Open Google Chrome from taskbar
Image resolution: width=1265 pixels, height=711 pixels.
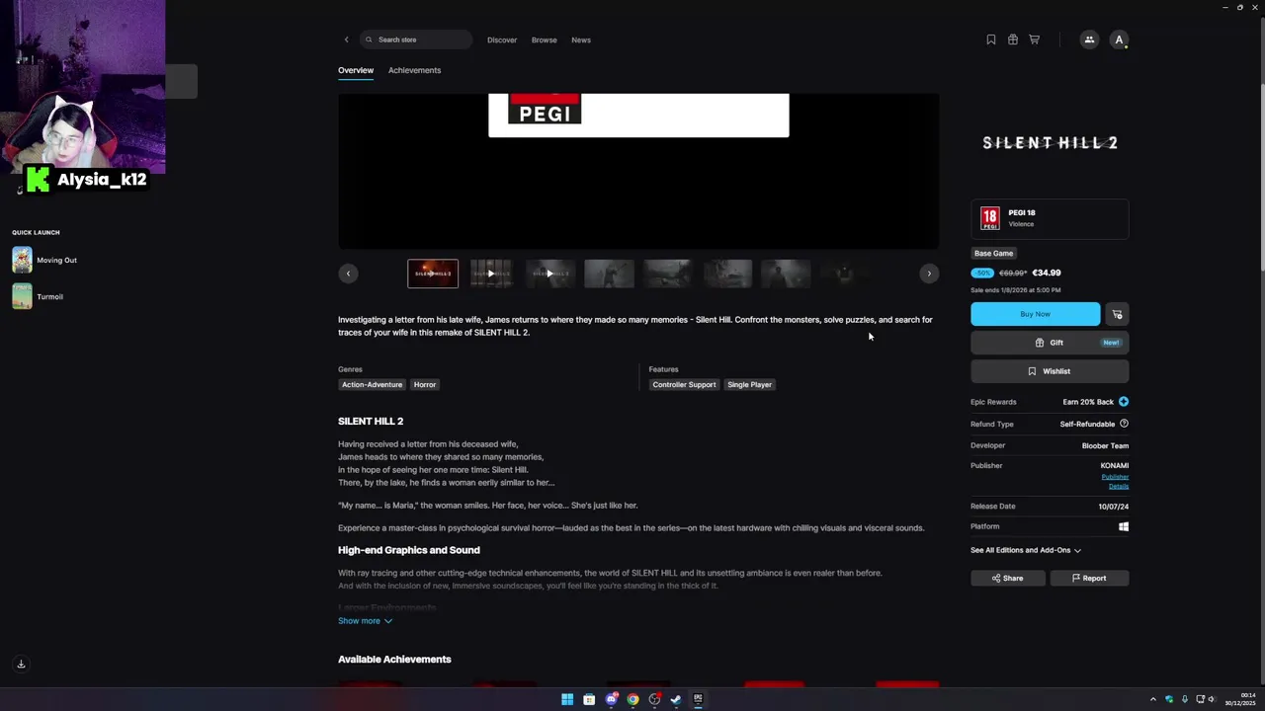pyautogui.click(x=632, y=699)
